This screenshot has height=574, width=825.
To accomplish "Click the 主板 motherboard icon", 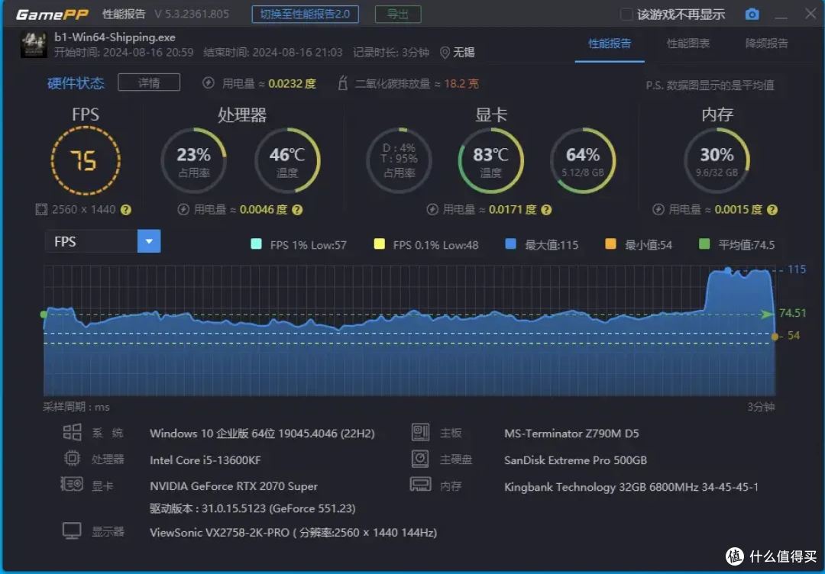I will point(420,433).
